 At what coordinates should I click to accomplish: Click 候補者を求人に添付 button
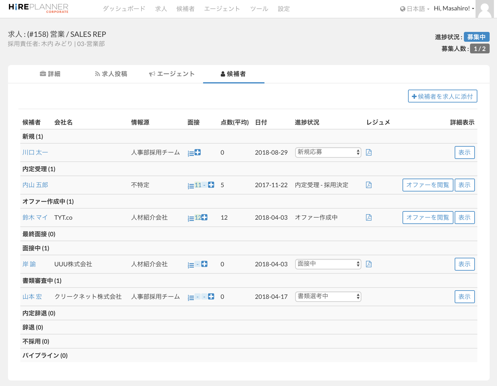442,96
